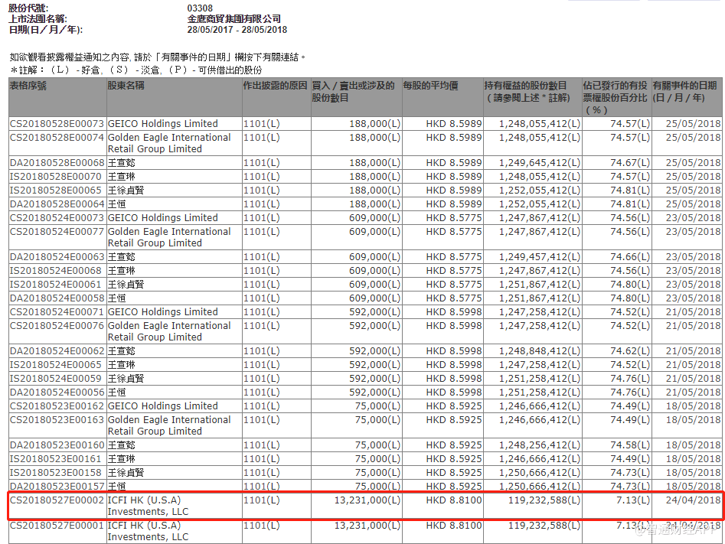Select form serial number CS20180528E00074
The height and width of the screenshot is (544, 725).
(x=57, y=138)
